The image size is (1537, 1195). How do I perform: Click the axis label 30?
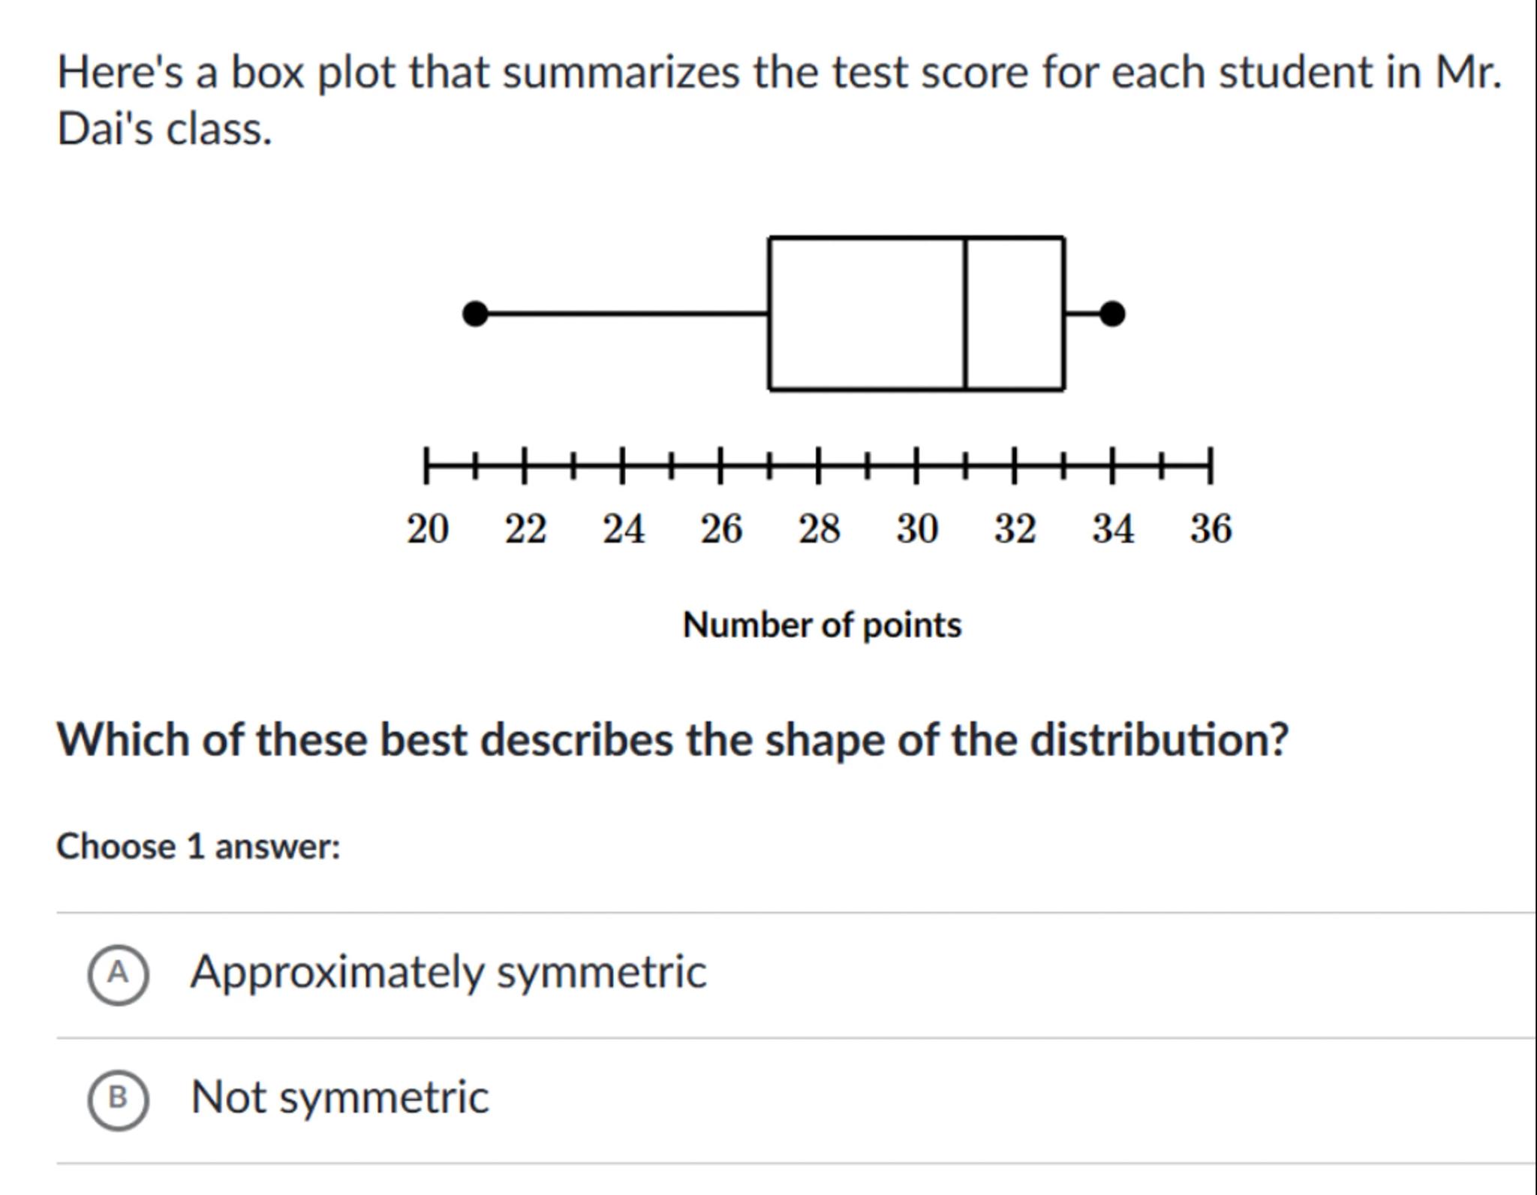click(917, 529)
